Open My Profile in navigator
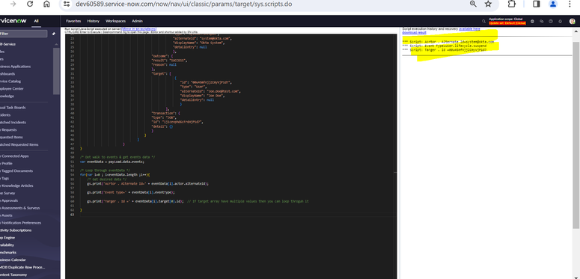The height and width of the screenshot is (279, 580). coord(6,163)
